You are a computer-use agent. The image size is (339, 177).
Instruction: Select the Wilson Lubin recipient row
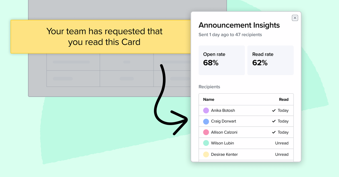(x=246, y=143)
